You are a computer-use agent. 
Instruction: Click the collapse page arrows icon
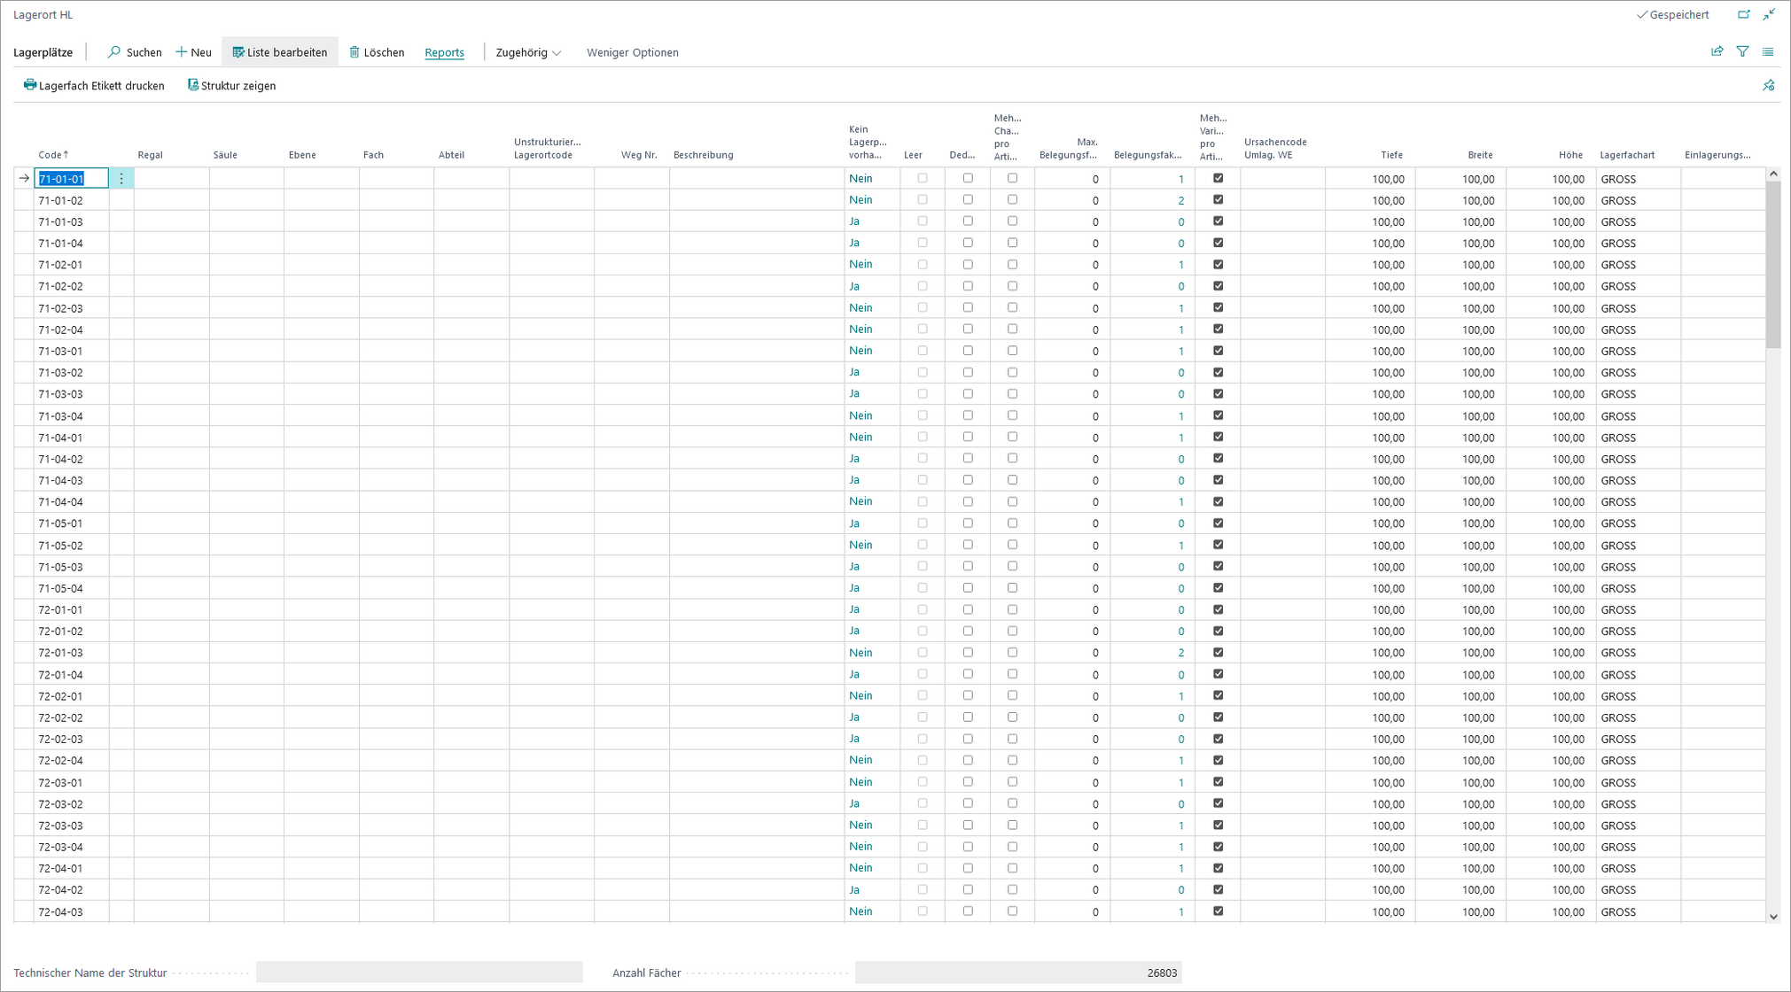(1769, 14)
